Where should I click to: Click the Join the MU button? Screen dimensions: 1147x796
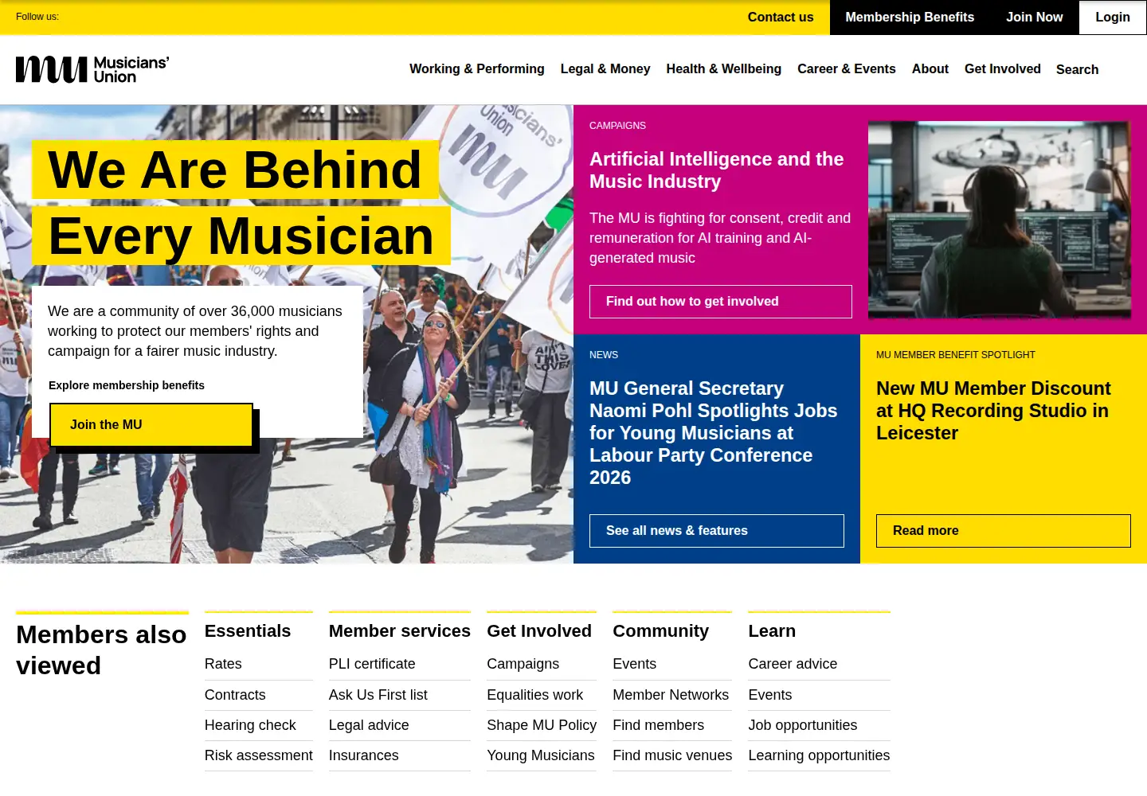tap(151, 425)
